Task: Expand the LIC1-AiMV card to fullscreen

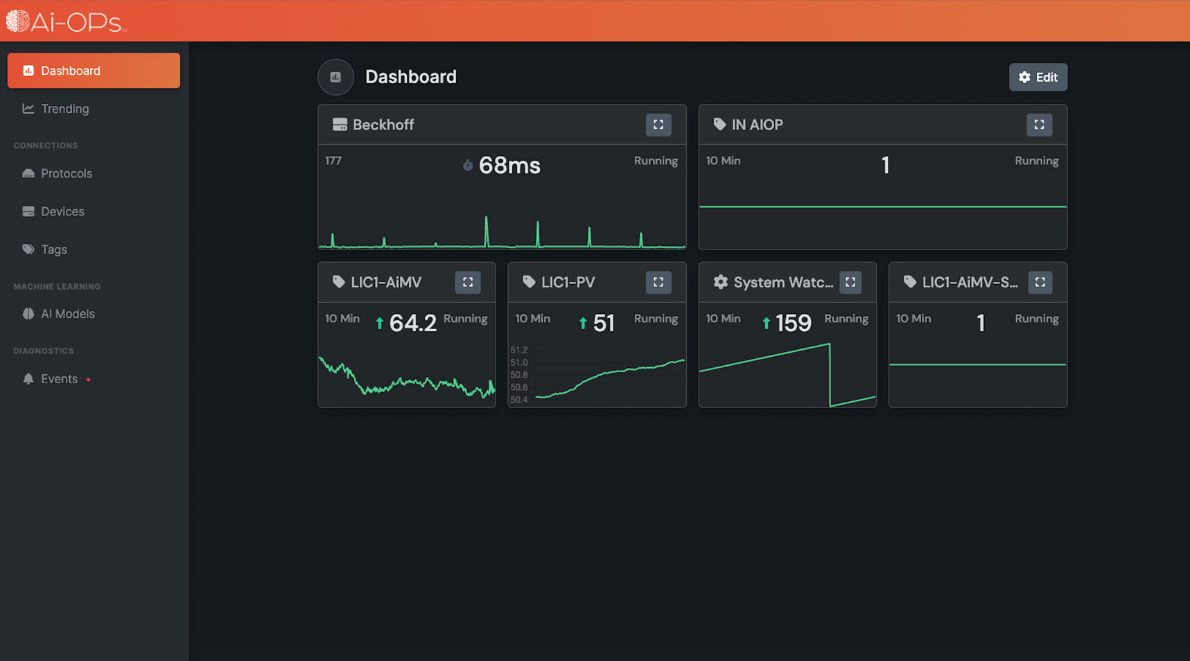Action: [468, 282]
